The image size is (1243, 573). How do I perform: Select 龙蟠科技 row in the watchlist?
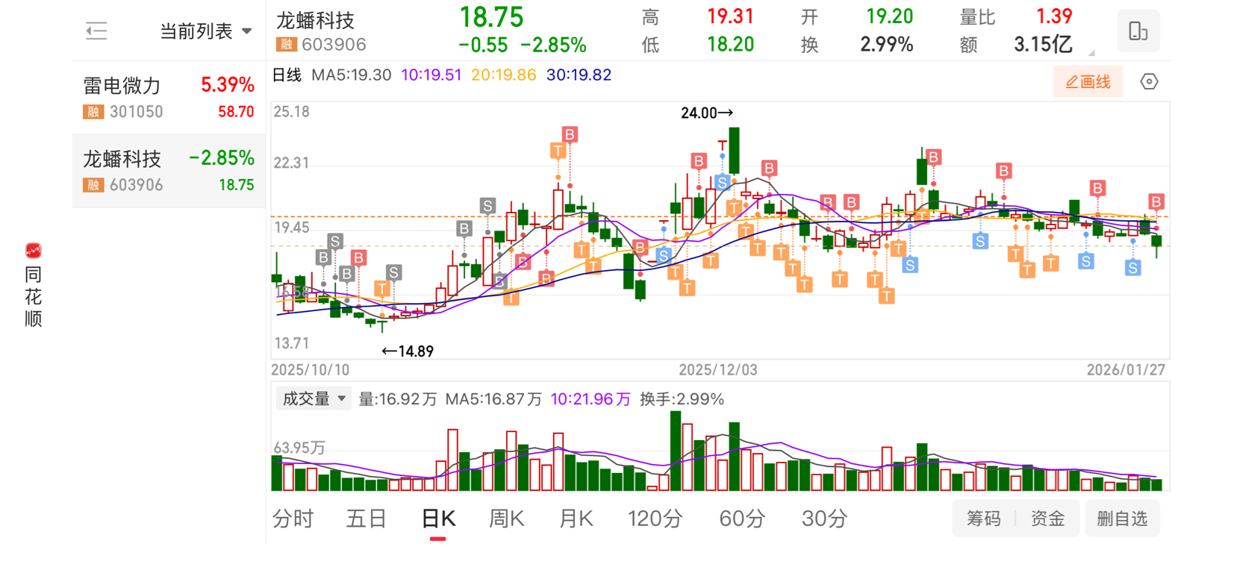[x=169, y=171]
